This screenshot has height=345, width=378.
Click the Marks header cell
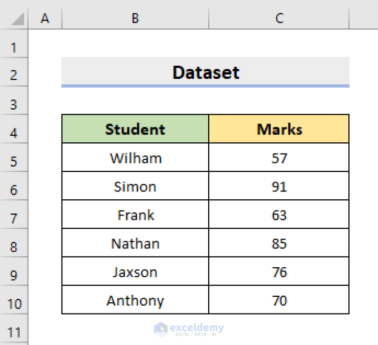point(279,129)
